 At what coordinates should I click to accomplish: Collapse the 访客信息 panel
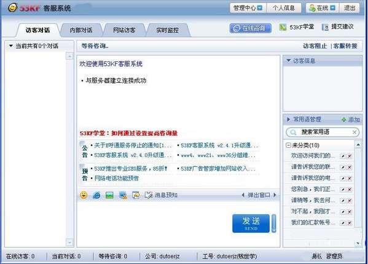pos(289,61)
